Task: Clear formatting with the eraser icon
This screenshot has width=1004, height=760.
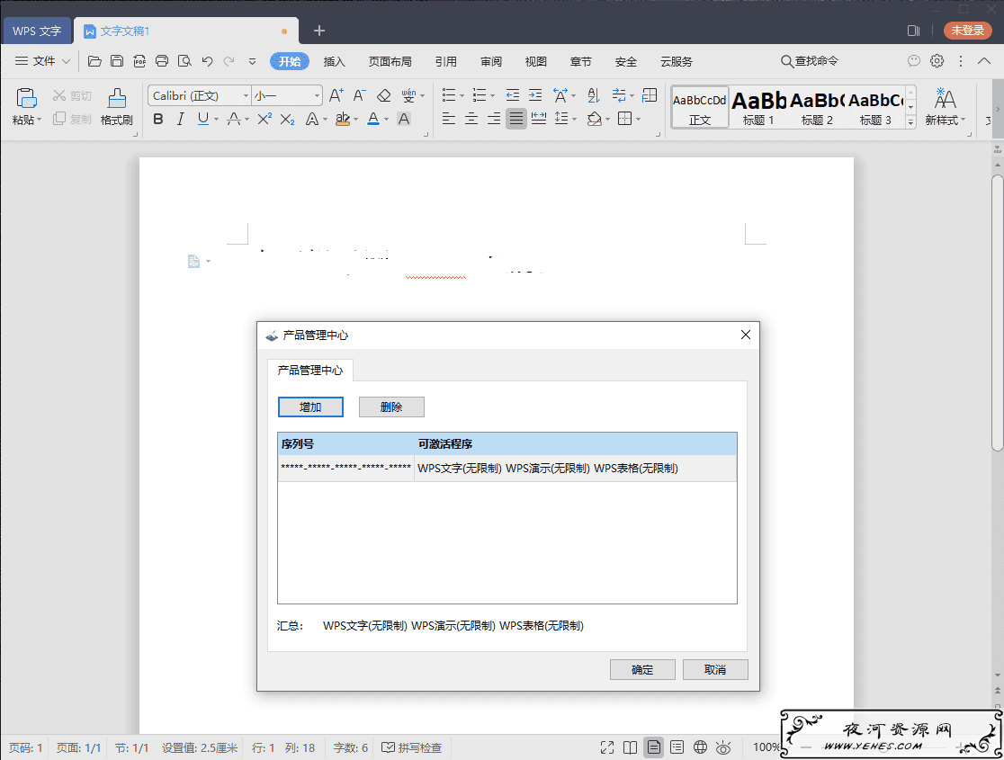Action: coord(383,96)
